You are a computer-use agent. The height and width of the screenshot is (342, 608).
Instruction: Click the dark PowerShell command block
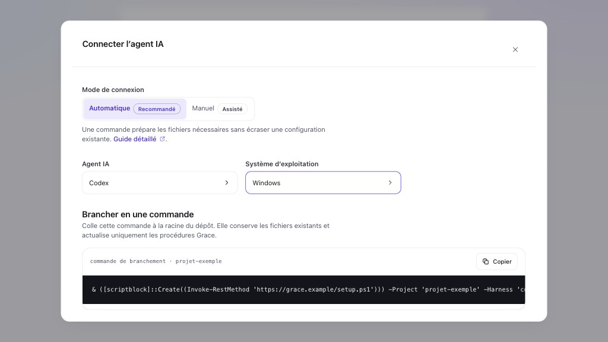pyautogui.click(x=303, y=290)
